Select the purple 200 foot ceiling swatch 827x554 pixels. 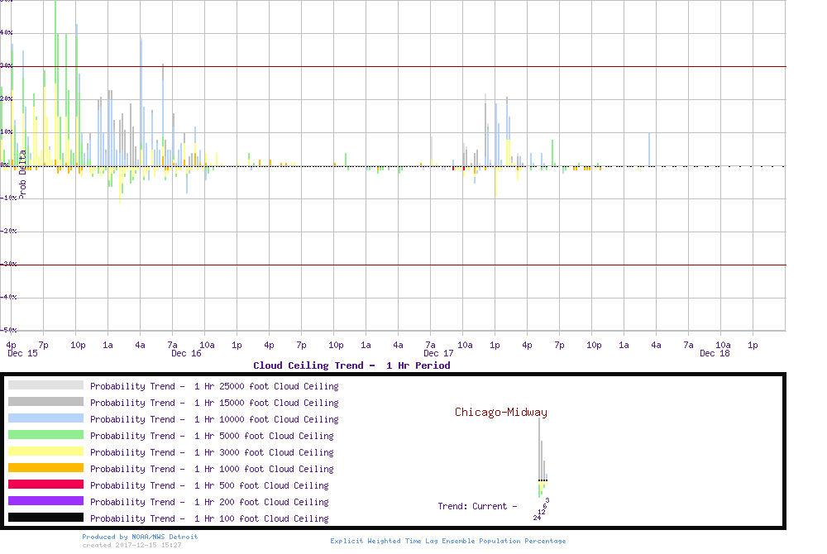tap(45, 501)
